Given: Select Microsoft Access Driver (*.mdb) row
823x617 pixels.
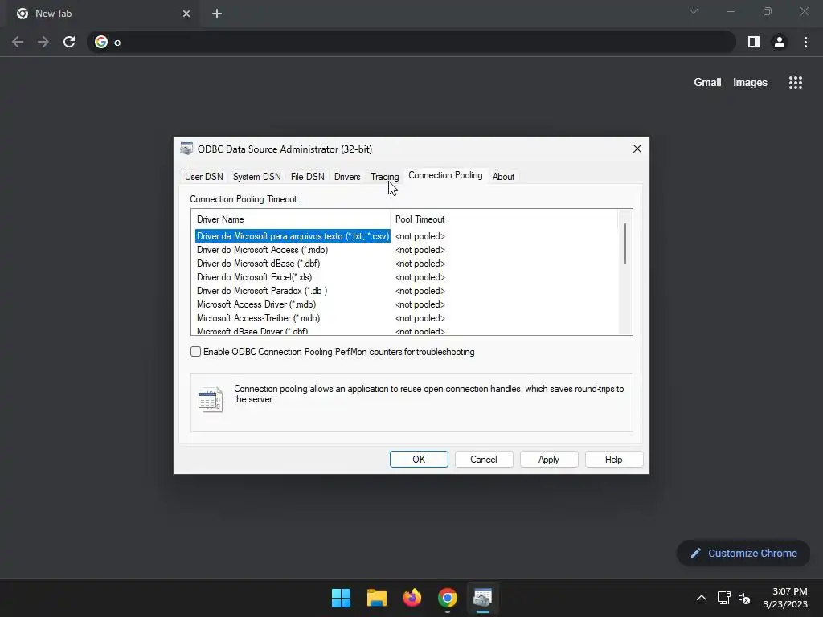Looking at the screenshot, I should click(256, 304).
